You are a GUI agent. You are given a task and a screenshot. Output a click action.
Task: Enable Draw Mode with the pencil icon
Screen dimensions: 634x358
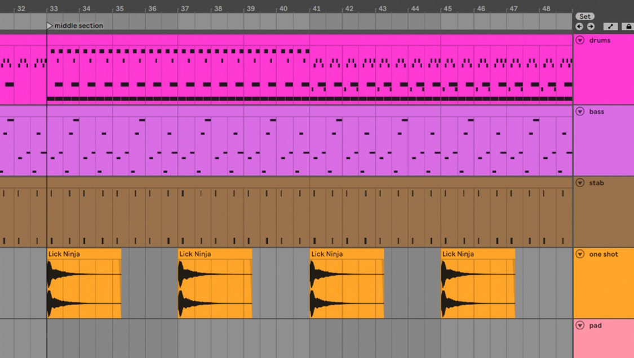[610, 26]
